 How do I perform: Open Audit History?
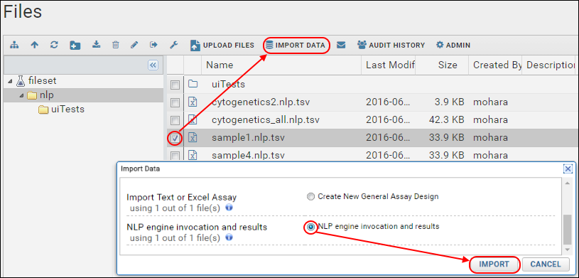391,45
